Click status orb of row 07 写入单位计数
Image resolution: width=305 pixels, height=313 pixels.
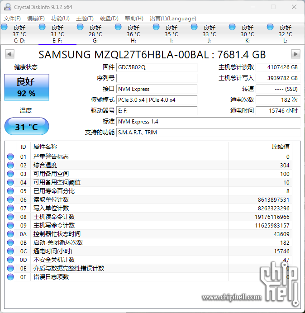tap(10, 208)
